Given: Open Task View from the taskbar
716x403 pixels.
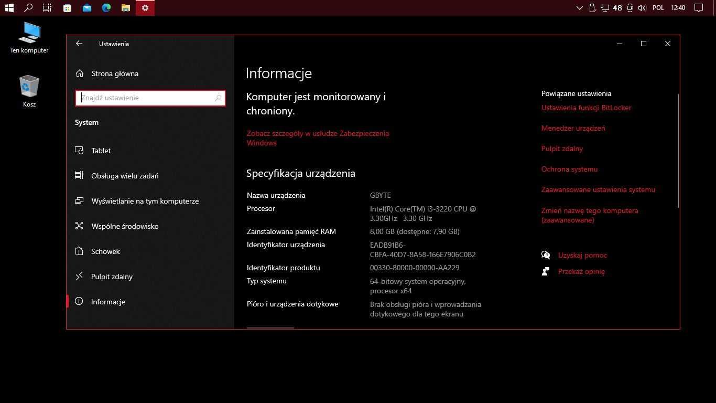Looking at the screenshot, I should click(47, 8).
